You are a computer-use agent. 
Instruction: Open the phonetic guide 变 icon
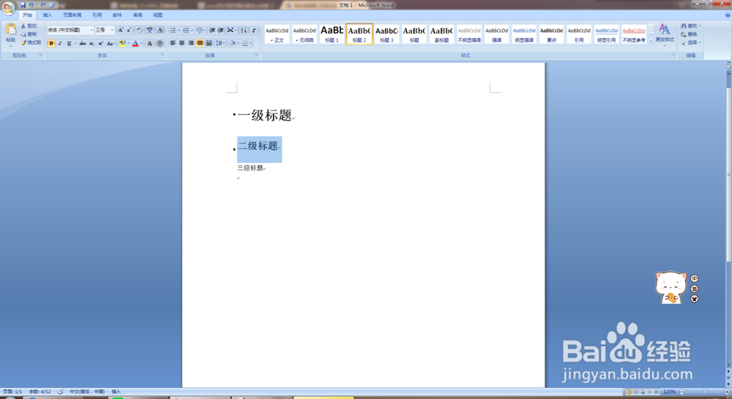coord(149,30)
